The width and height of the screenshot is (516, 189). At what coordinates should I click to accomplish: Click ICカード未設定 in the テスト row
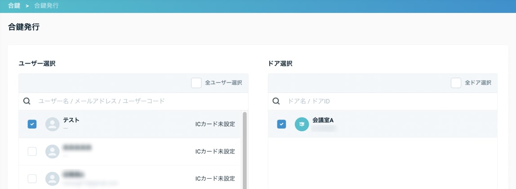215,124
